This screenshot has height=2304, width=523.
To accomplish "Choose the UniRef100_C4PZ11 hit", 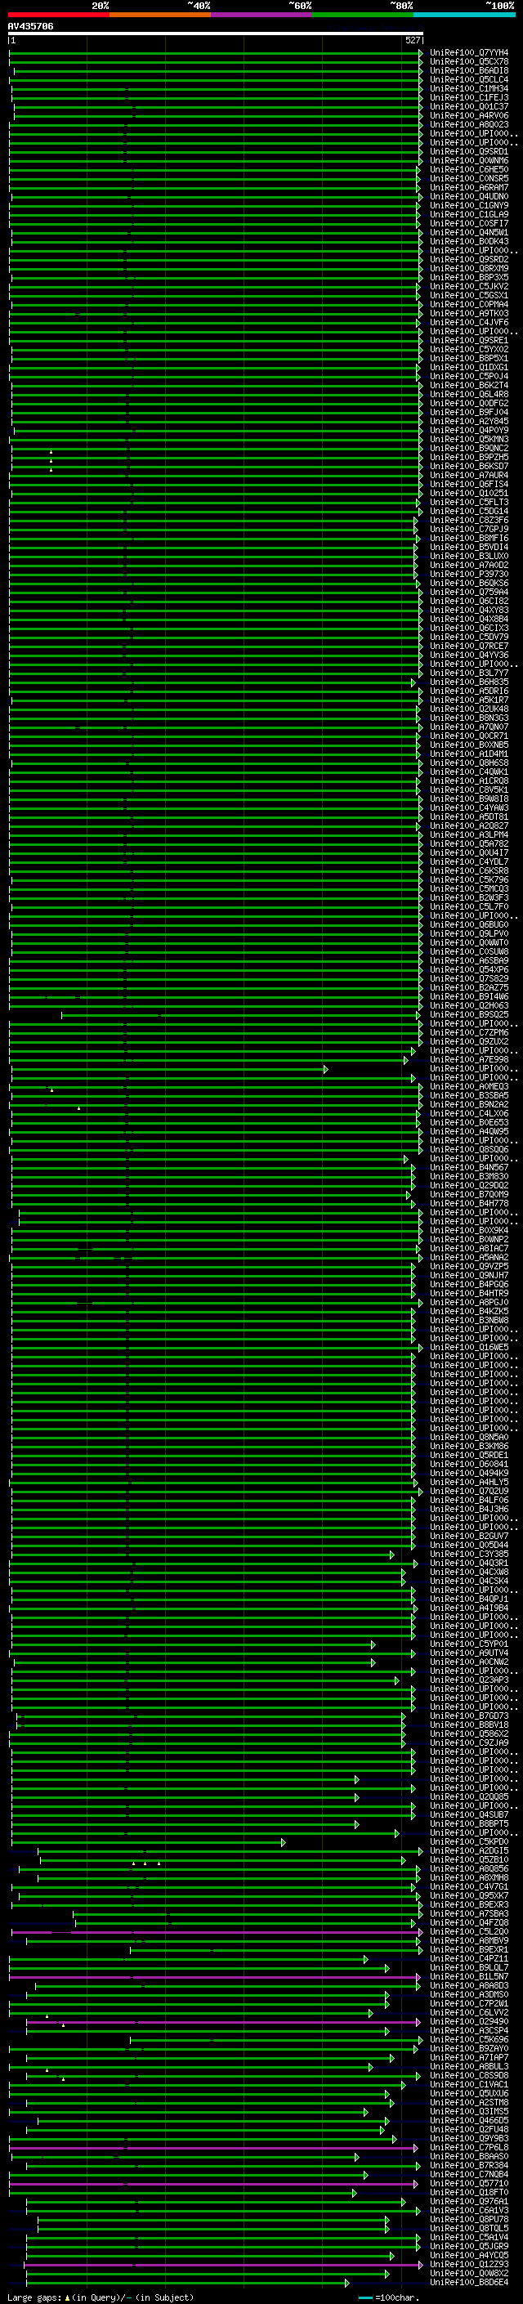I will pos(469,1959).
